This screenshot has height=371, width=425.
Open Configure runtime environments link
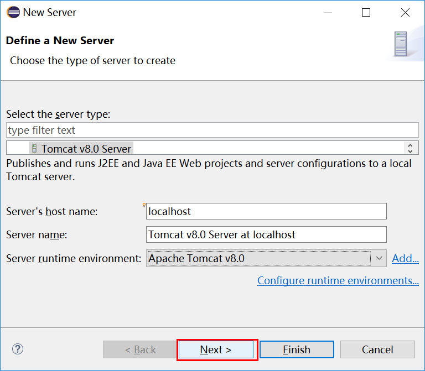(338, 280)
